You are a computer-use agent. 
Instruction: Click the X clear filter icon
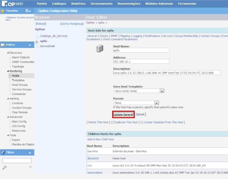tap(30, 167)
